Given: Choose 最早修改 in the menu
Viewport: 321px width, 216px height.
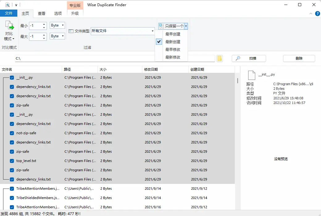Looking at the screenshot, I should pos(173,50).
